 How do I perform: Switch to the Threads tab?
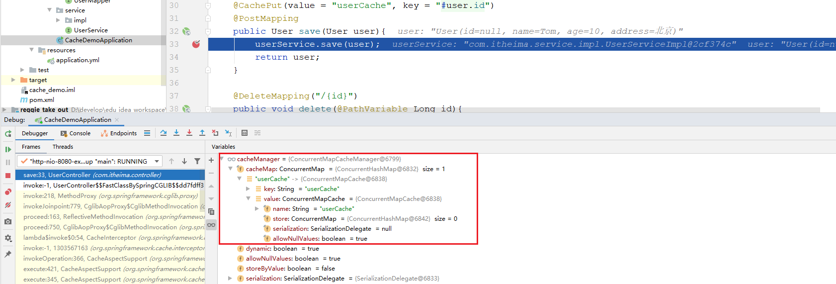coord(63,147)
